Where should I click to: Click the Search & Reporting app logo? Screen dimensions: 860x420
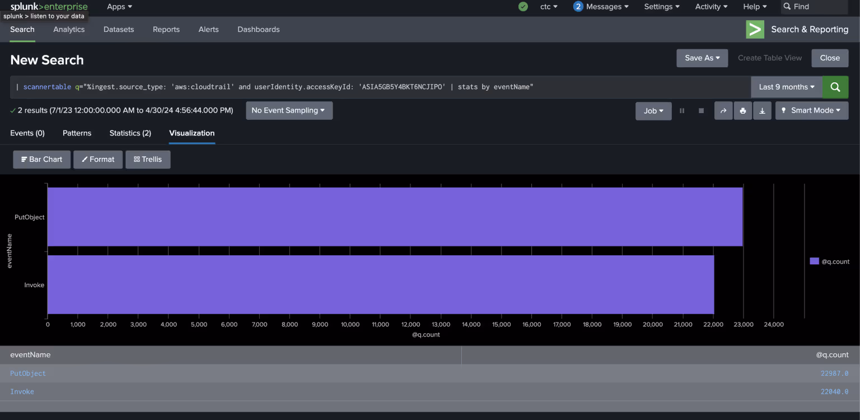pyautogui.click(x=755, y=29)
